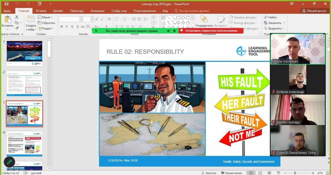
Task: Click the Сбросить reset button
Action: pos(46,23)
